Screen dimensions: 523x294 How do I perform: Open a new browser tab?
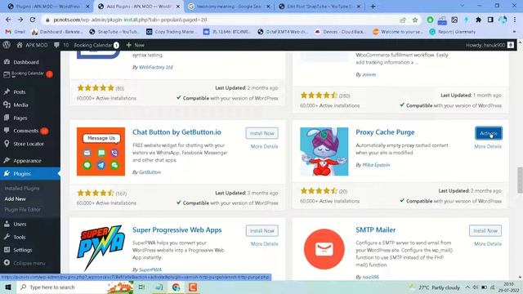[373, 7]
